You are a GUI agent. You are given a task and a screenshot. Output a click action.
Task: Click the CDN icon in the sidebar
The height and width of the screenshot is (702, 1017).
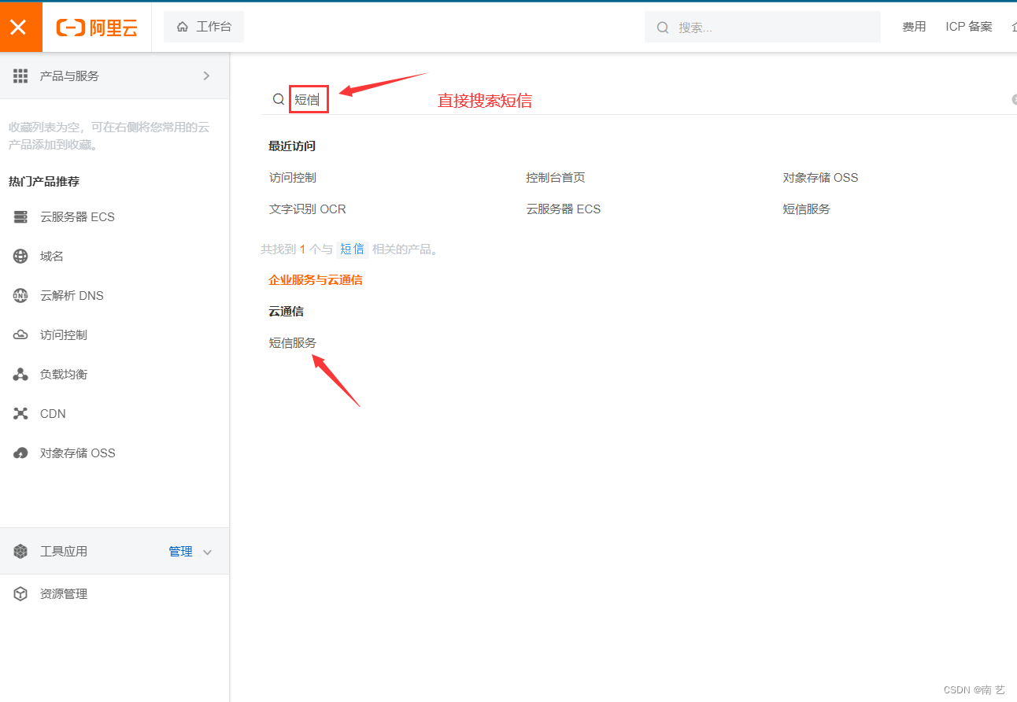click(20, 414)
